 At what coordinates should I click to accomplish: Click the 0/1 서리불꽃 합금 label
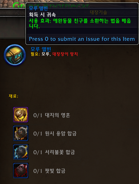click(54, 152)
